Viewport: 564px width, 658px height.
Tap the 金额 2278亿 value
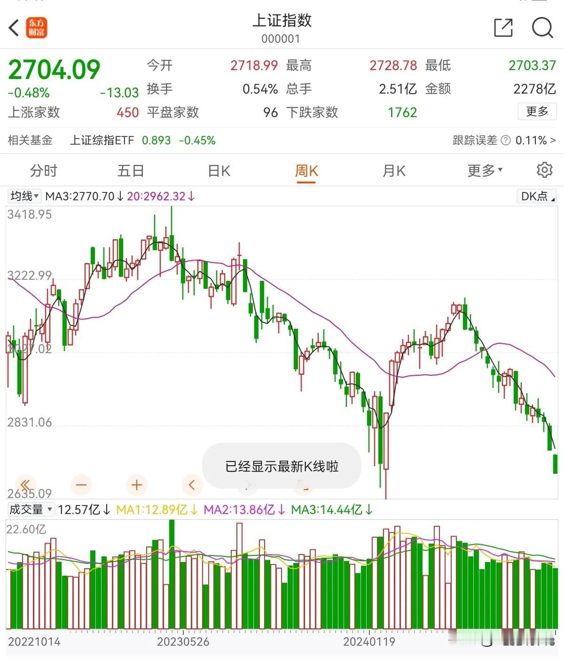pyautogui.click(x=534, y=89)
